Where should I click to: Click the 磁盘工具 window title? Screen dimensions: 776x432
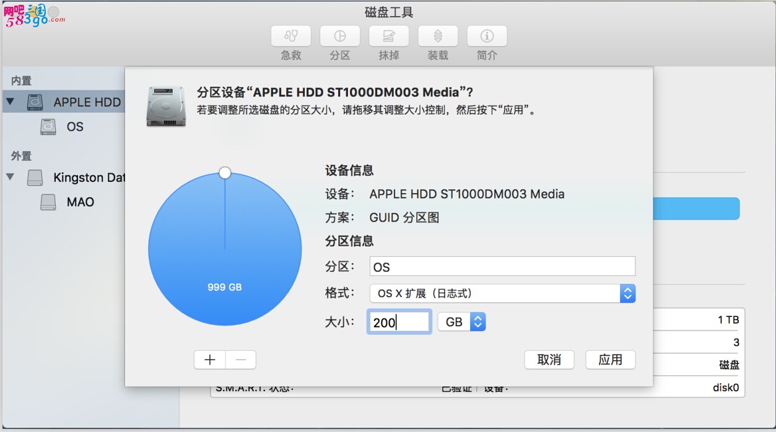pos(389,12)
